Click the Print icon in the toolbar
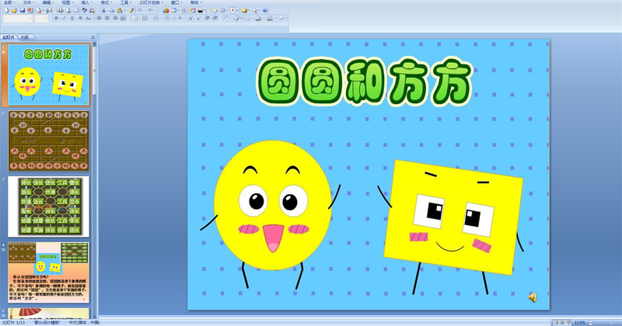This screenshot has height=326, width=622. coord(61,11)
